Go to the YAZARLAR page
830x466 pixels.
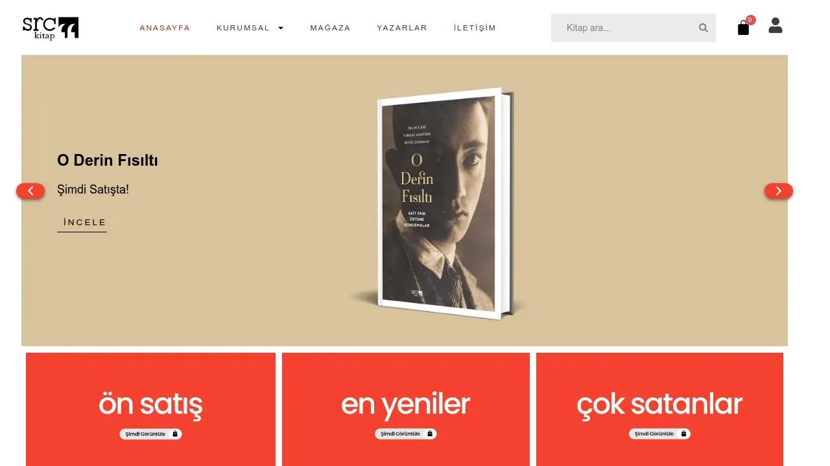pyautogui.click(x=402, y=28)
